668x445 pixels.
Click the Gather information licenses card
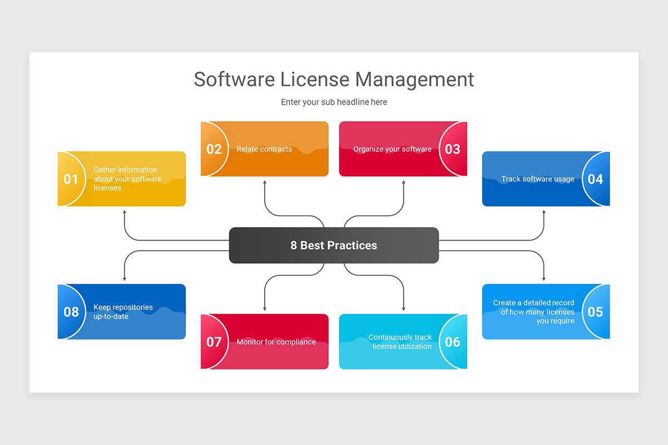(122, 179)
